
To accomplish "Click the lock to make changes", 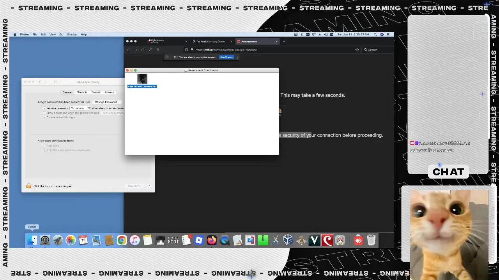I will (x=28, y=186).
